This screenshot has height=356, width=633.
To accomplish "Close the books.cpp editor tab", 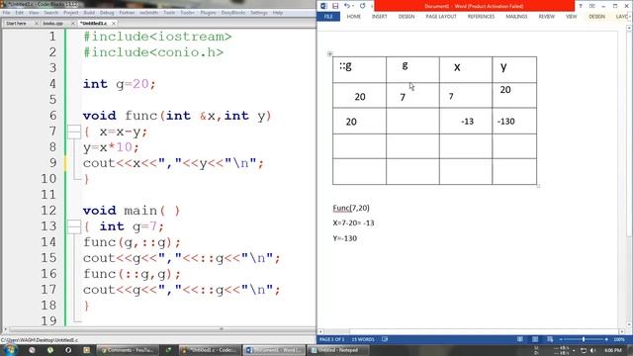I will [73, 24].
